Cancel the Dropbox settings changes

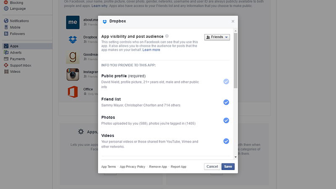[x=212, y=166]
